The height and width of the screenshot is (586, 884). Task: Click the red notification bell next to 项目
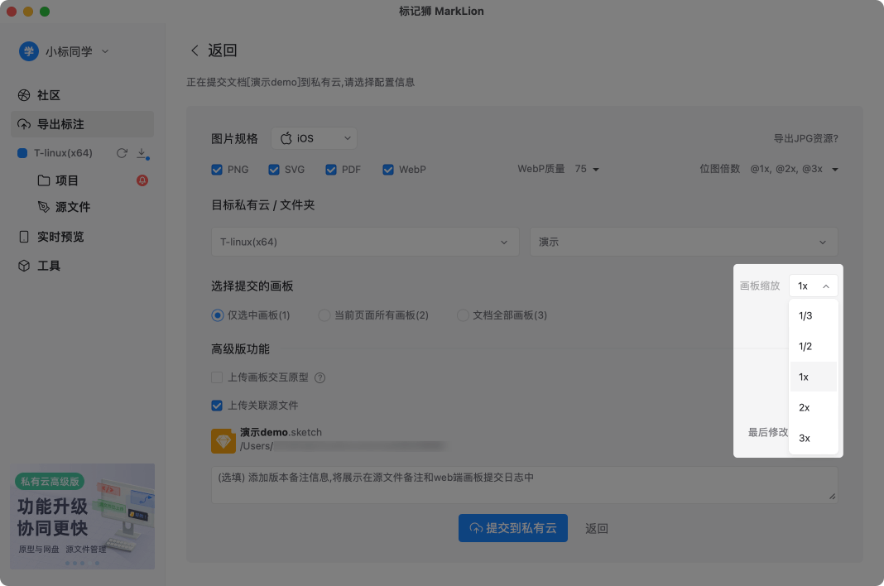pyautogui.click(x=142, y=180)
